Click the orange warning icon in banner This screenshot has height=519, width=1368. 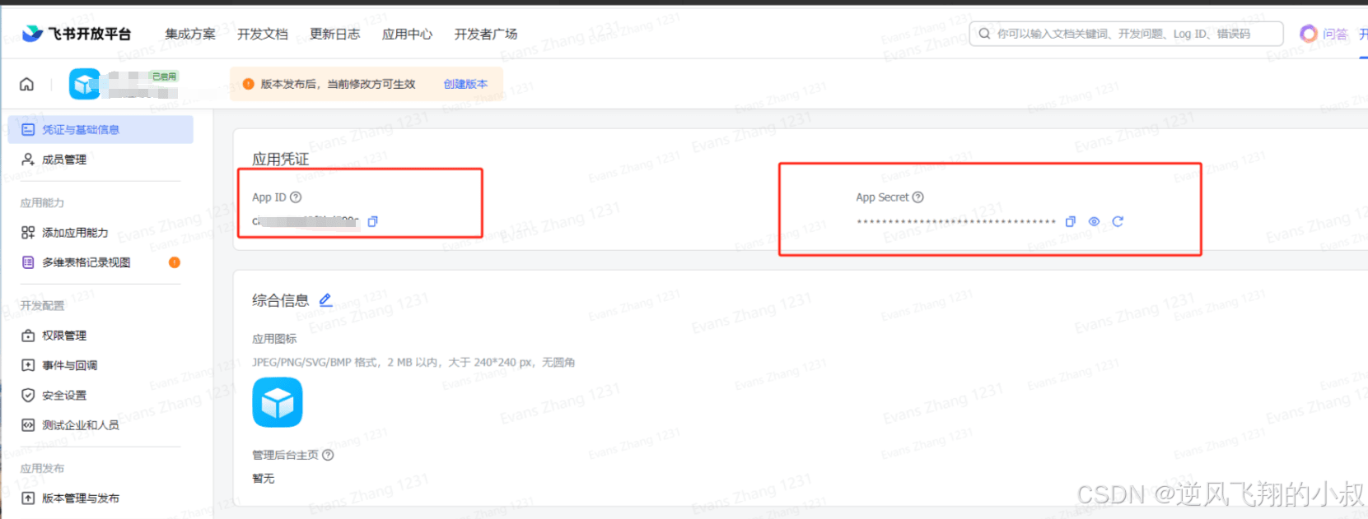point(248,84)
